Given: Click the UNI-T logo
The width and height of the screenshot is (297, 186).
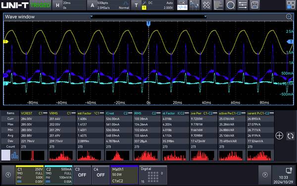Looking at the screenshot, I should pyautogui.click(x=15, y=5).
